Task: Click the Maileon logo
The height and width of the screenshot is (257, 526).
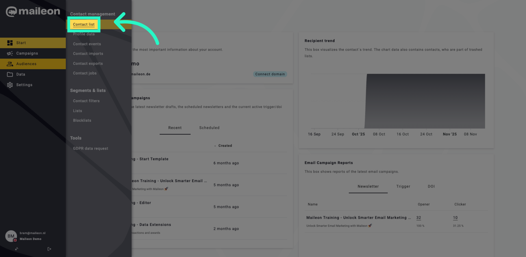Action: [x=33, y=11]
